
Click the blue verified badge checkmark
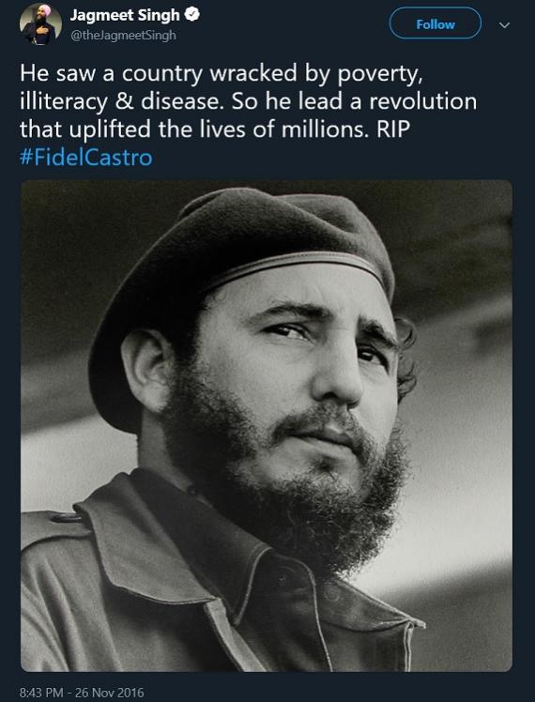[192, 15]
